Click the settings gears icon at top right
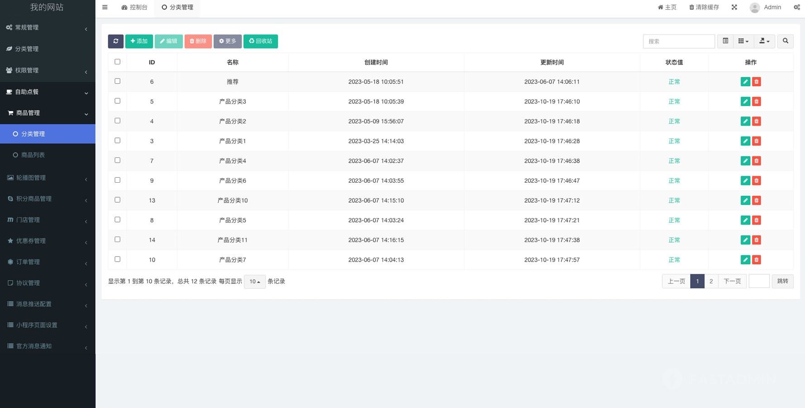The image size is (805, 408). 796,7
